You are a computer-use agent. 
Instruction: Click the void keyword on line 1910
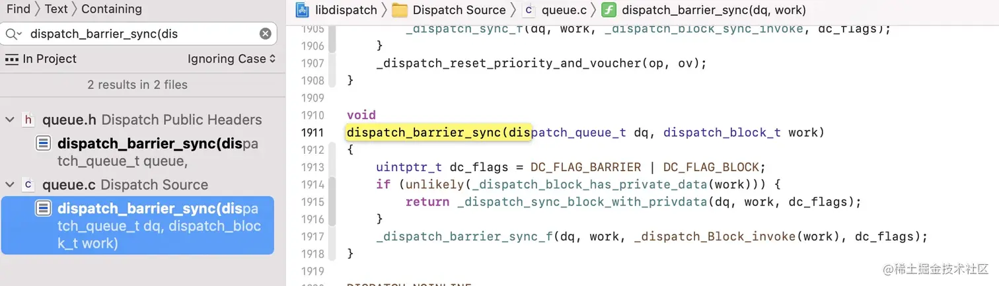point(361,116)
